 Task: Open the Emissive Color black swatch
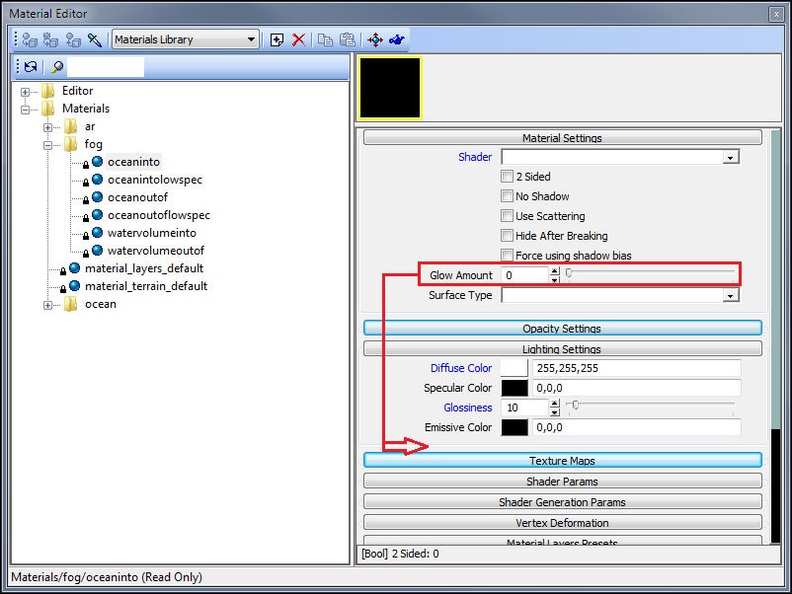[515, 427]
